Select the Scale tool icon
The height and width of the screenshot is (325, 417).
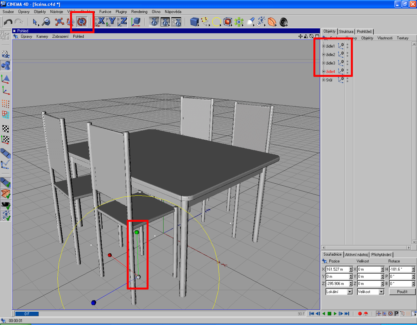point(70,22)
